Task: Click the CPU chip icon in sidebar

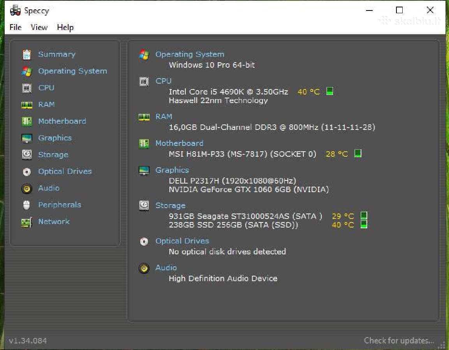Action: tap(26, 88)
